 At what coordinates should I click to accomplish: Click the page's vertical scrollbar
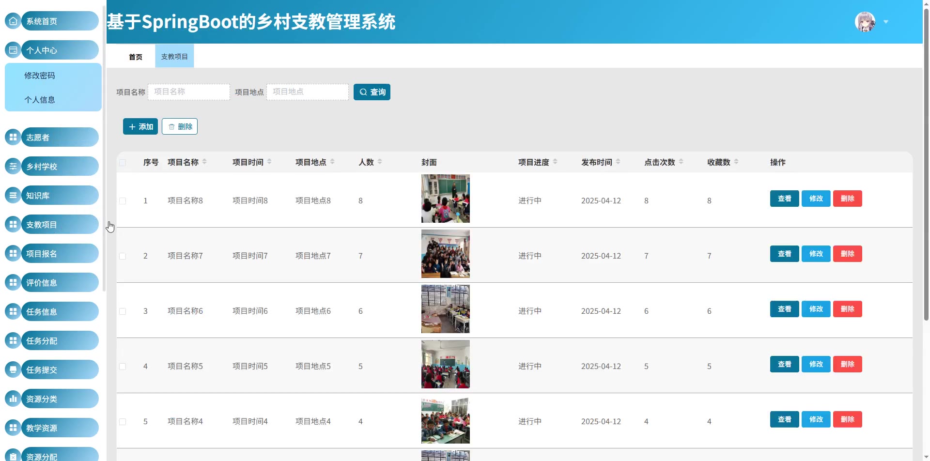point(926,194)
